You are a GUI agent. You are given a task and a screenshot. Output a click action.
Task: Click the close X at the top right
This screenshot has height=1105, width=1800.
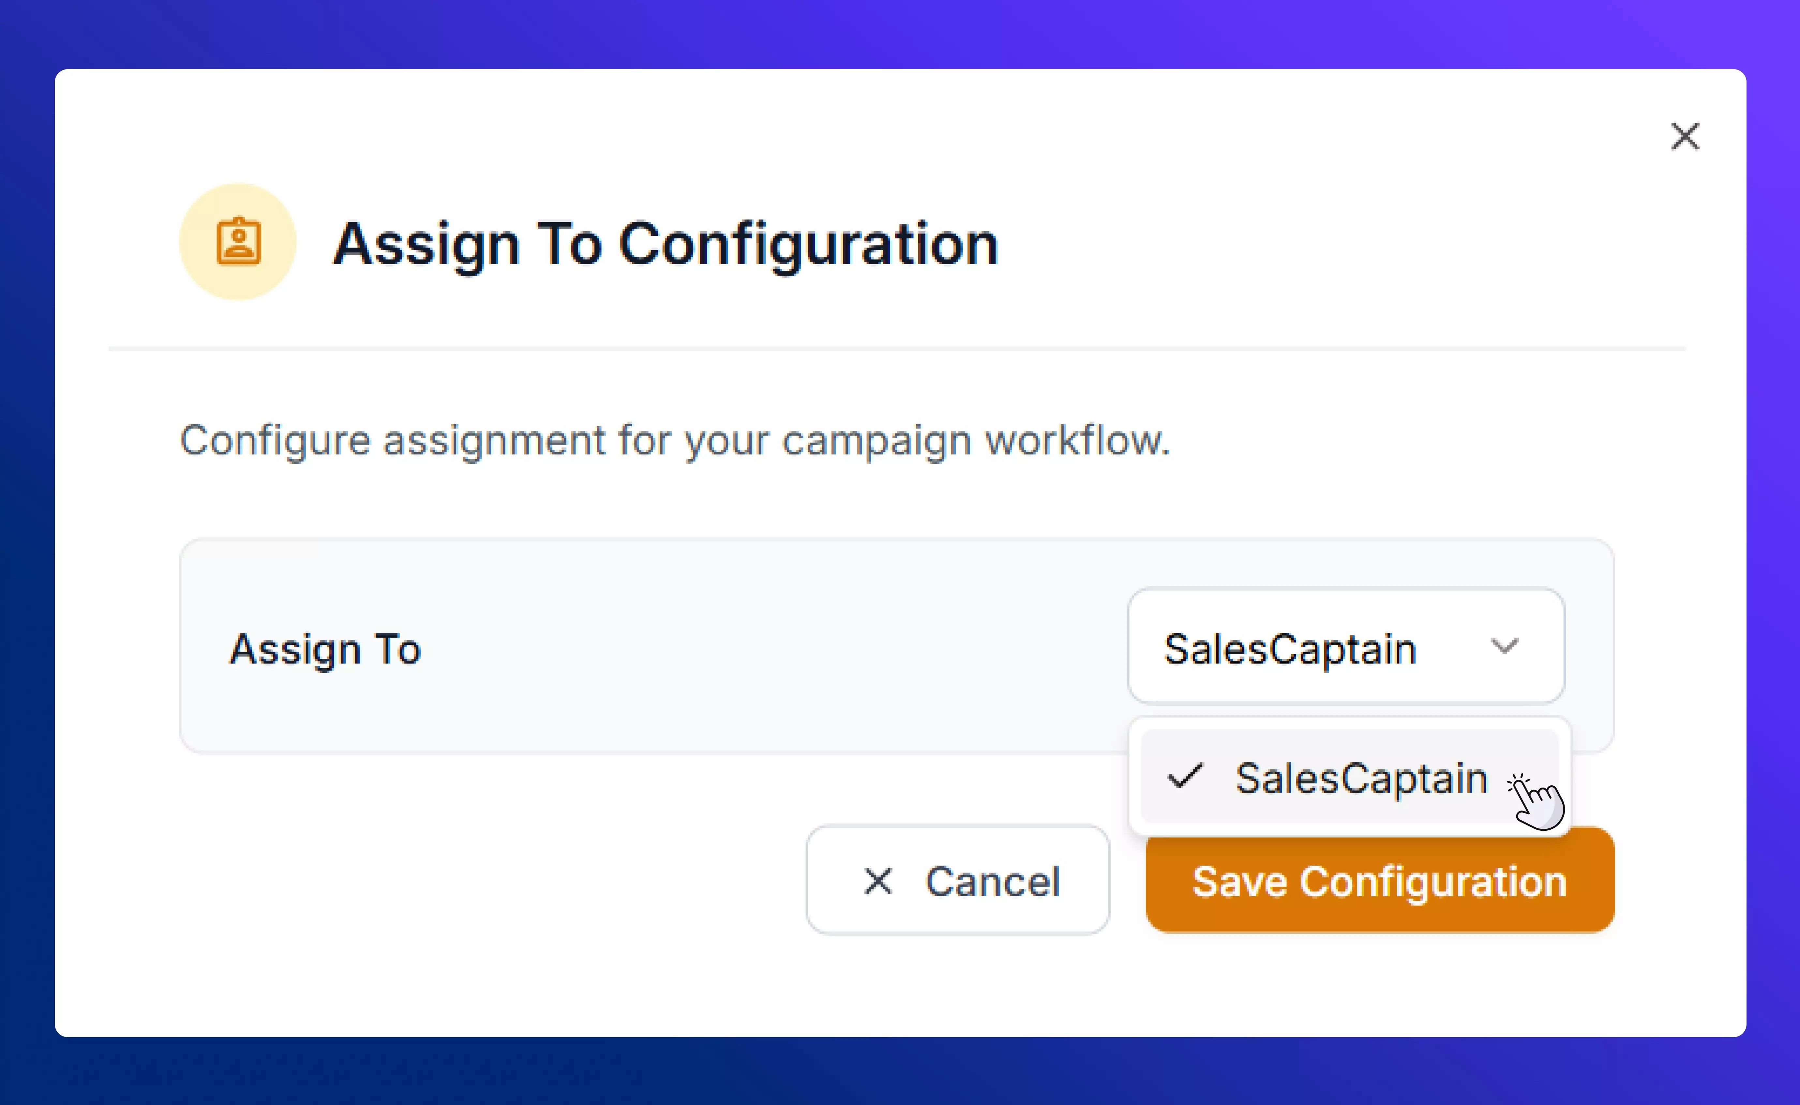tap(1685, 137)
